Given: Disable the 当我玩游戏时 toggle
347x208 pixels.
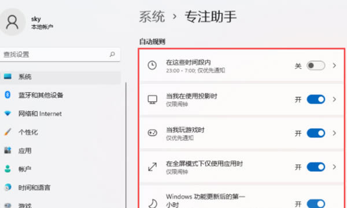Looking at the screenshot, I should (316, 133).
